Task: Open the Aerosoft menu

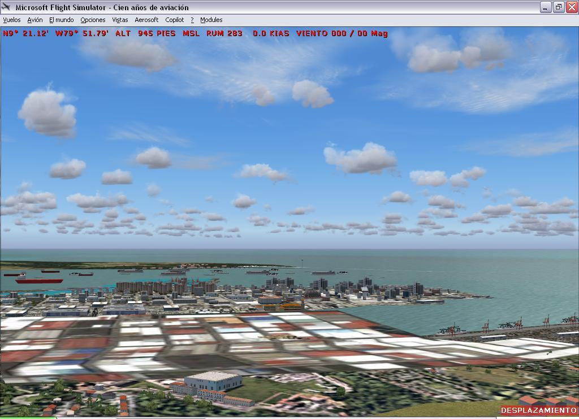Action: coord(146,20)
